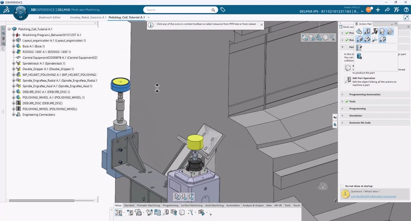Click the first icon in floating context toolbar above tabs
The width and height of the screenshot is (411, 221).
(x=176, y=196)
